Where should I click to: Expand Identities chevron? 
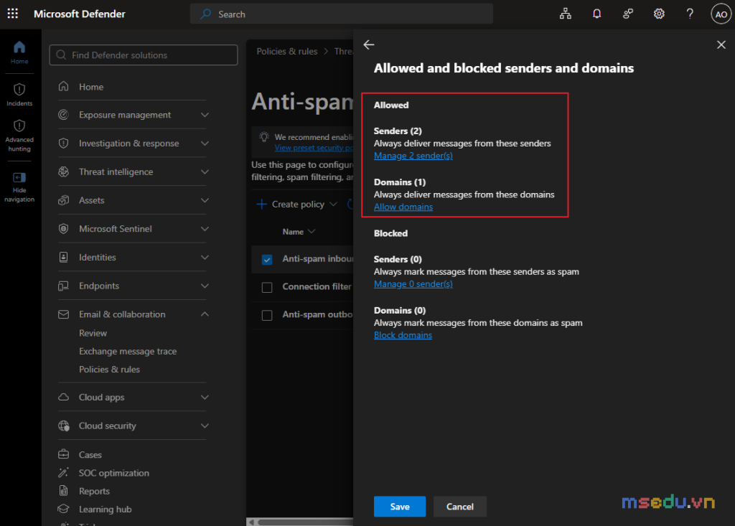click(205, 257)
